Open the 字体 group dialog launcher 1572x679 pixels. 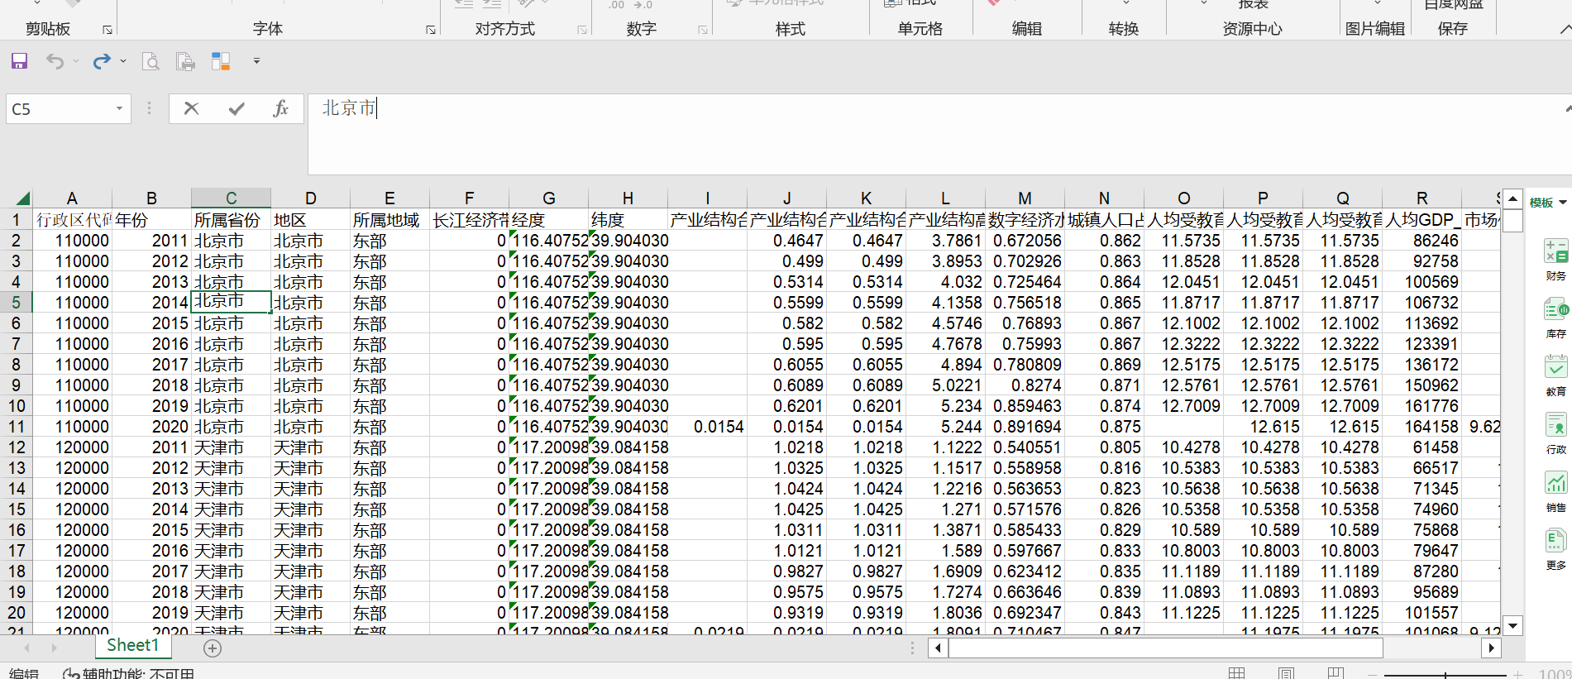click(430, 30)
